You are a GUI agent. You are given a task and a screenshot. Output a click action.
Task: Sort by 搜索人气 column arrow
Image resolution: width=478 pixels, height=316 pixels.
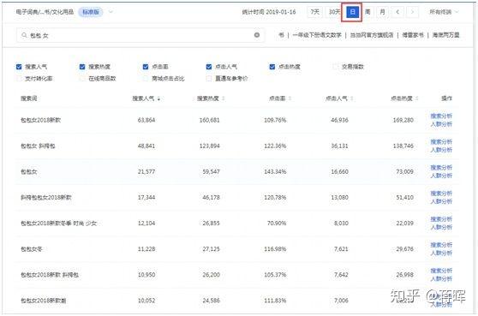click(x=158, y=98)
